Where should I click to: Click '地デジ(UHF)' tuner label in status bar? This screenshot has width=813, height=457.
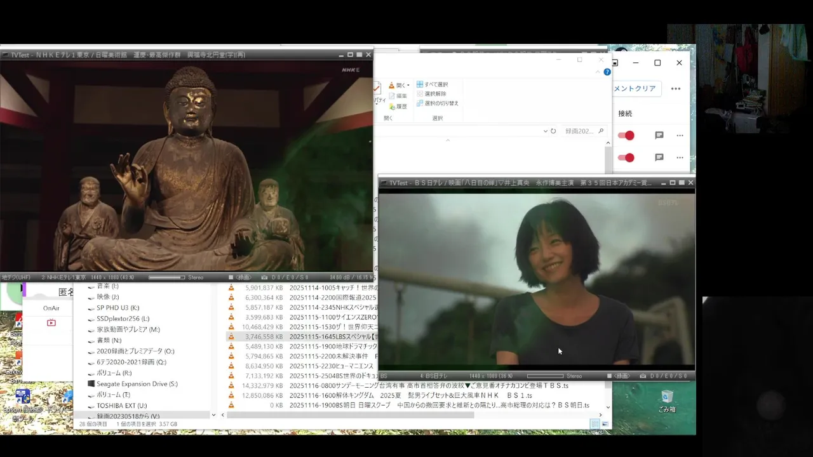pyautogui.click(x=16, y=277)
